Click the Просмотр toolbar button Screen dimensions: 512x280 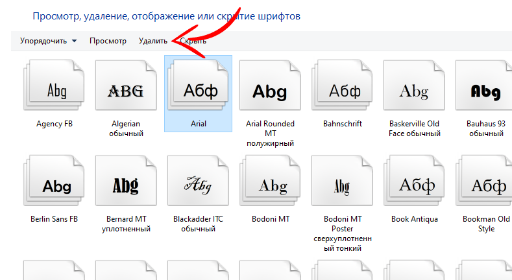click(108, 41)
